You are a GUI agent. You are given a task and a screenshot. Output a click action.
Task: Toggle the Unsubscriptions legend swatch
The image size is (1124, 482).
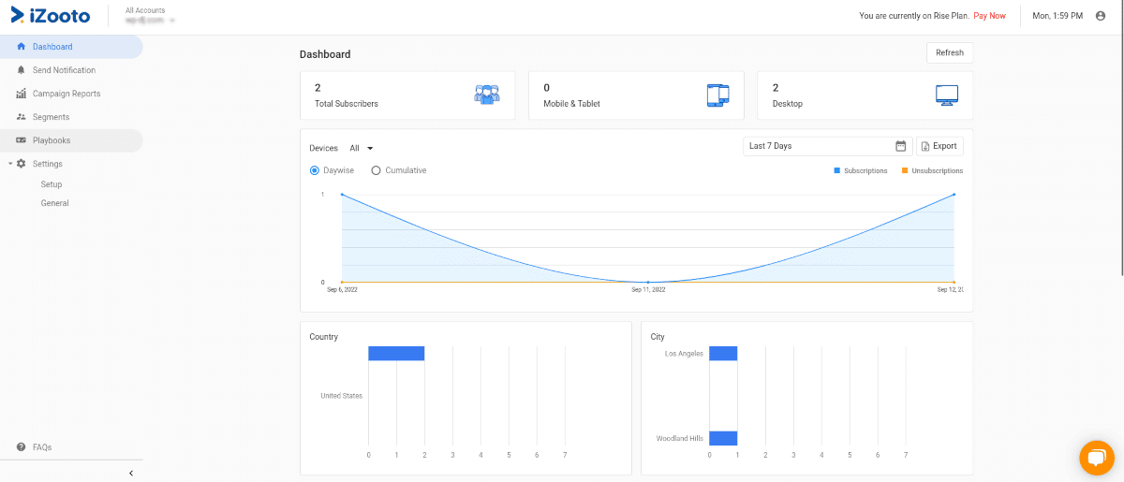(x=905, y=170)
